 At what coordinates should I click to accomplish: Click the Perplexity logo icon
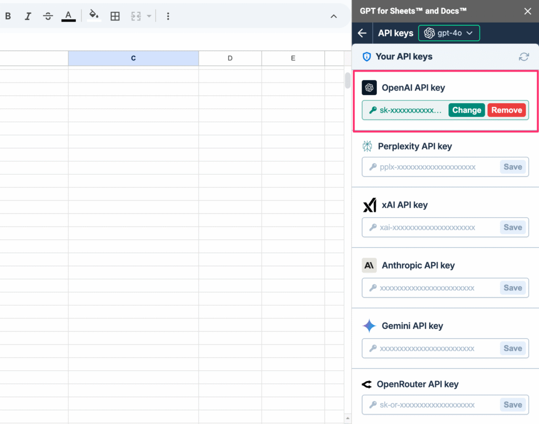tap(367, 146)
